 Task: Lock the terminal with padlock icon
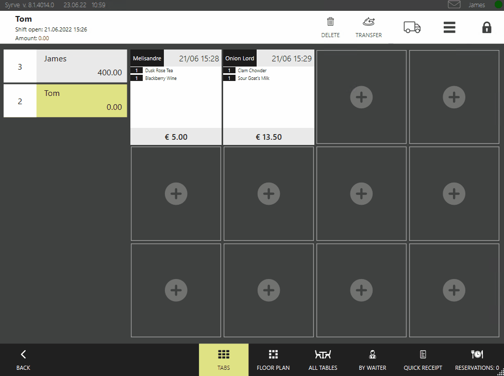[x=486, y=27]
